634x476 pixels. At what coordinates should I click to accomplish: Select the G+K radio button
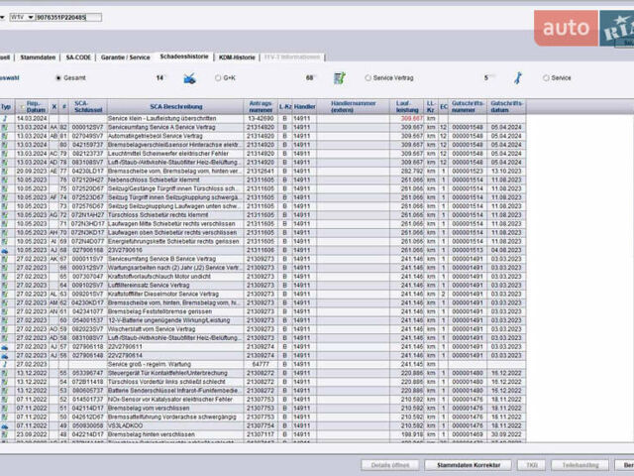click(x=217, y=77)
